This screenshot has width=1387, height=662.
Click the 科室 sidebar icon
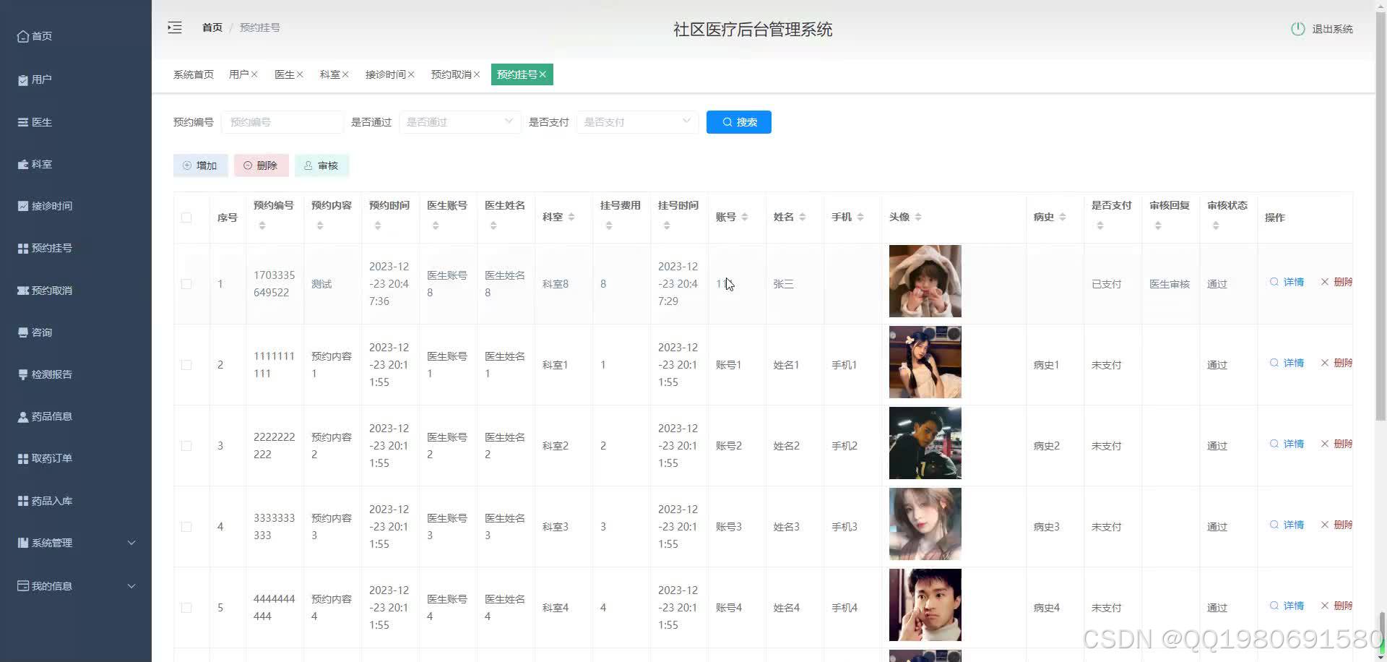(x=23, y=164)
